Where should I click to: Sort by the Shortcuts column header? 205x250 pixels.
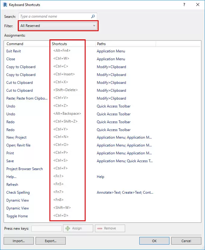coord(59,44)
